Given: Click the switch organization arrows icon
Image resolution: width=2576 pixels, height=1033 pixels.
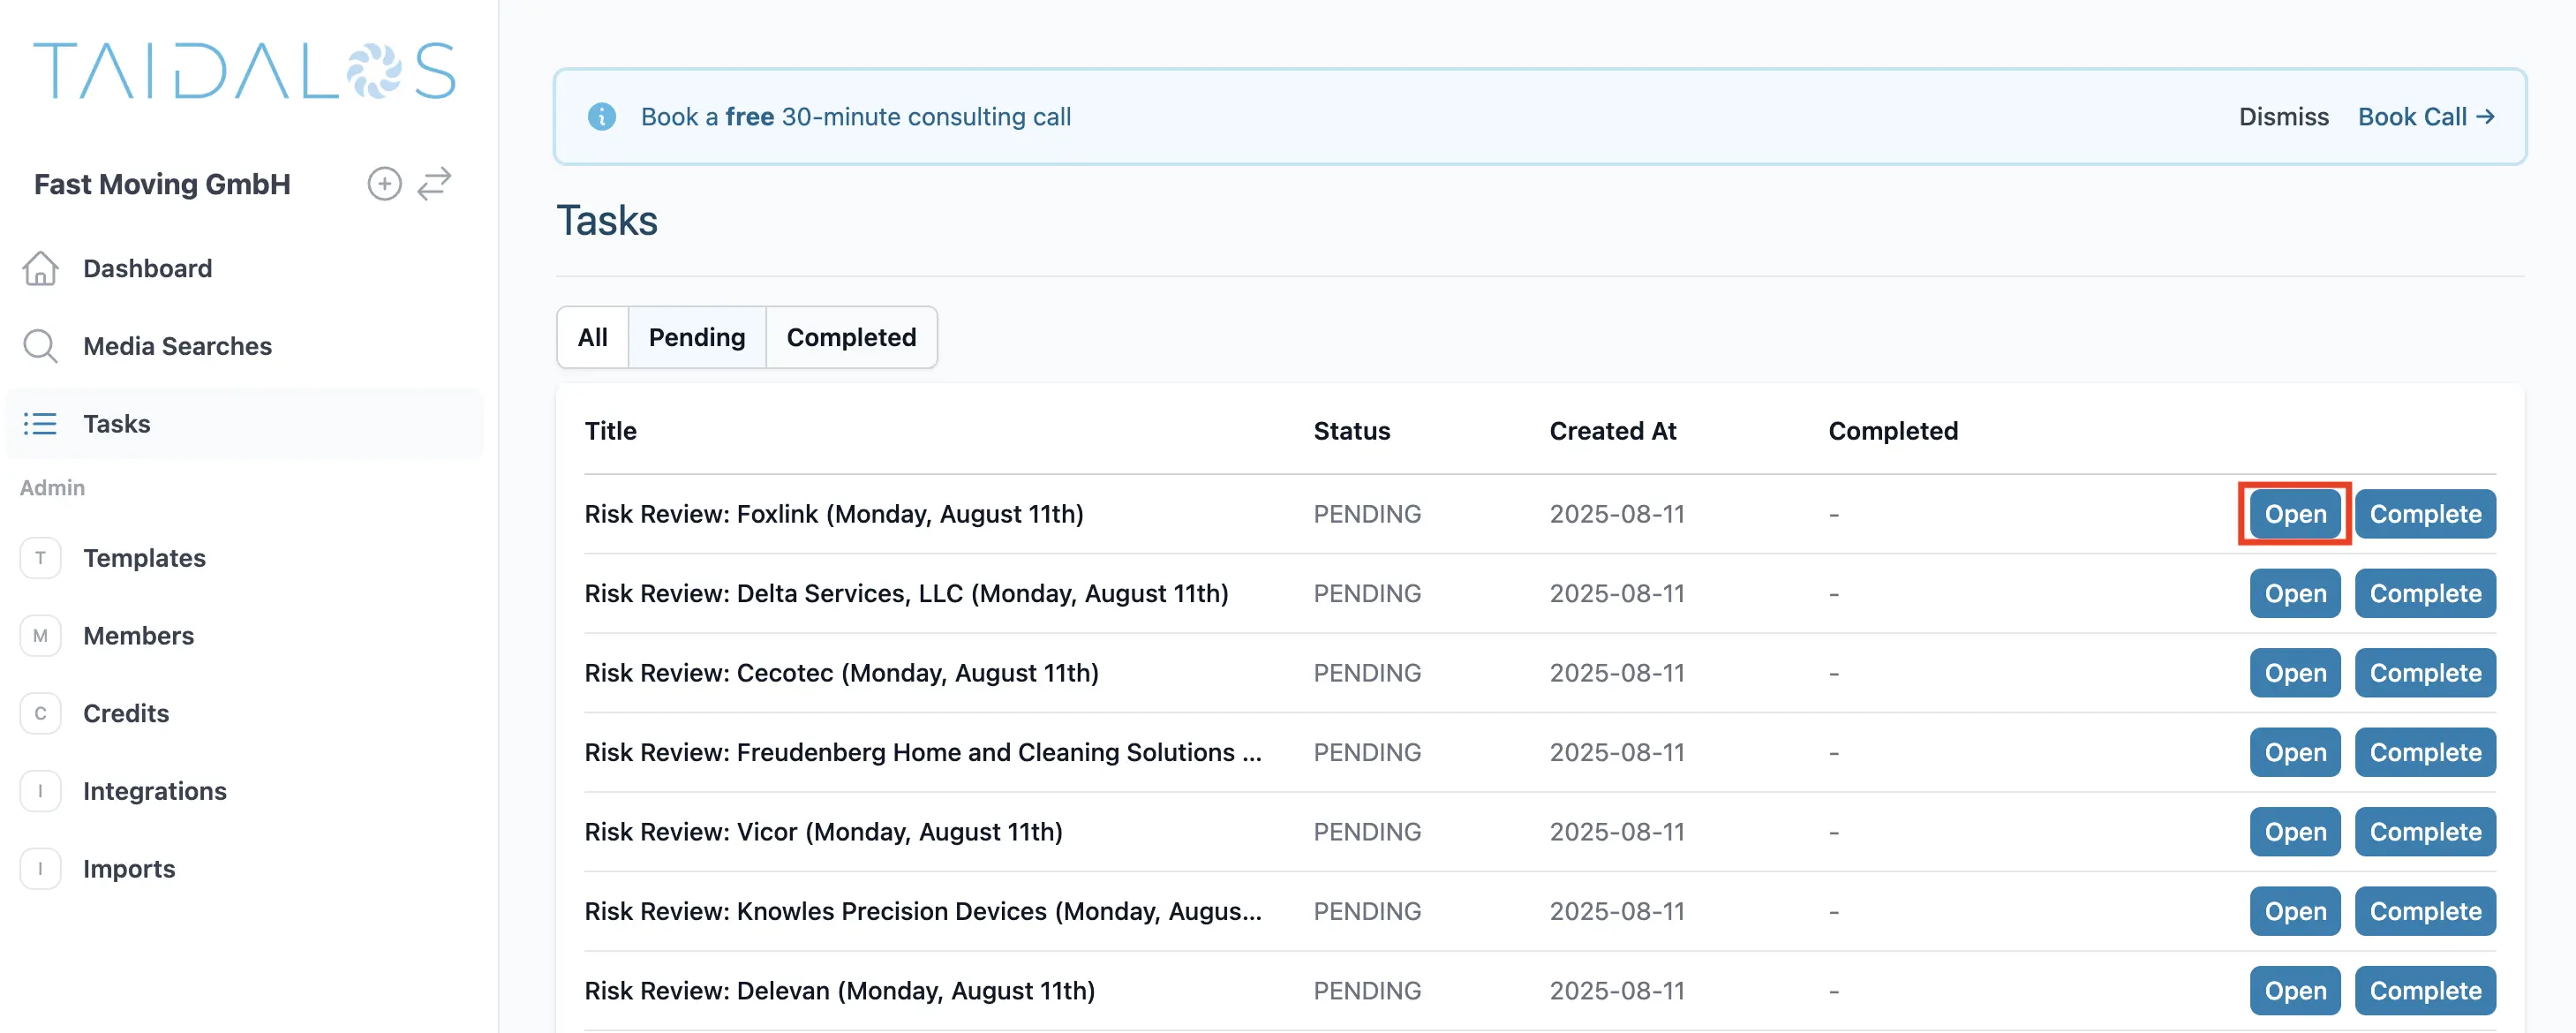Looking at the screenshot, I should pos(434,184).
